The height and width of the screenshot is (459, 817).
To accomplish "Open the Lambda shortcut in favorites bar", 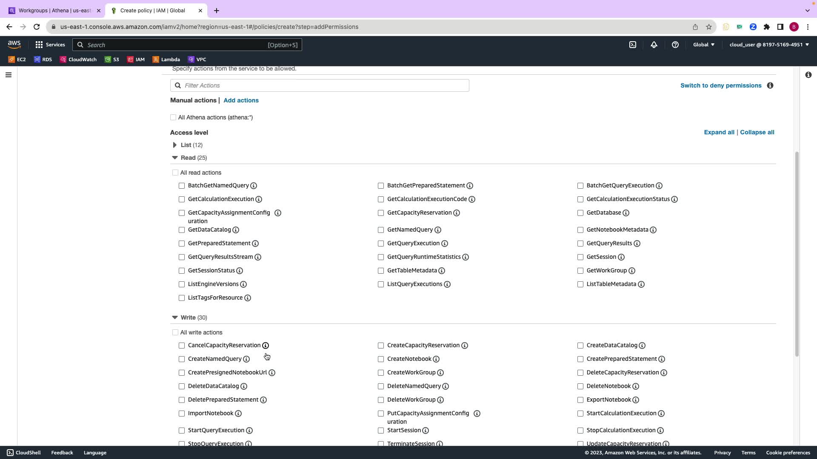I will click(166, 59).
